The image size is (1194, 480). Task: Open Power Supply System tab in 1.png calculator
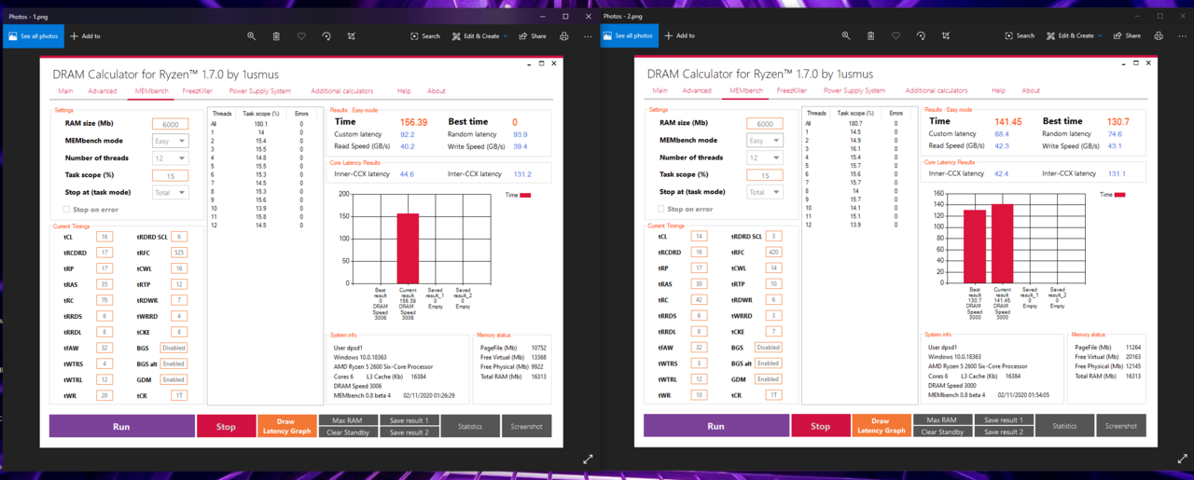coord(260,91)
